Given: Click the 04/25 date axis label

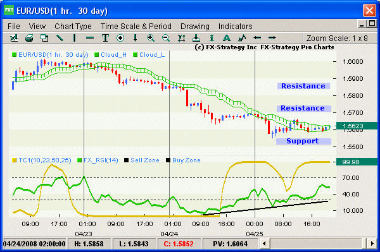Looking at the screenshot, I should click(x=255, y=234).
